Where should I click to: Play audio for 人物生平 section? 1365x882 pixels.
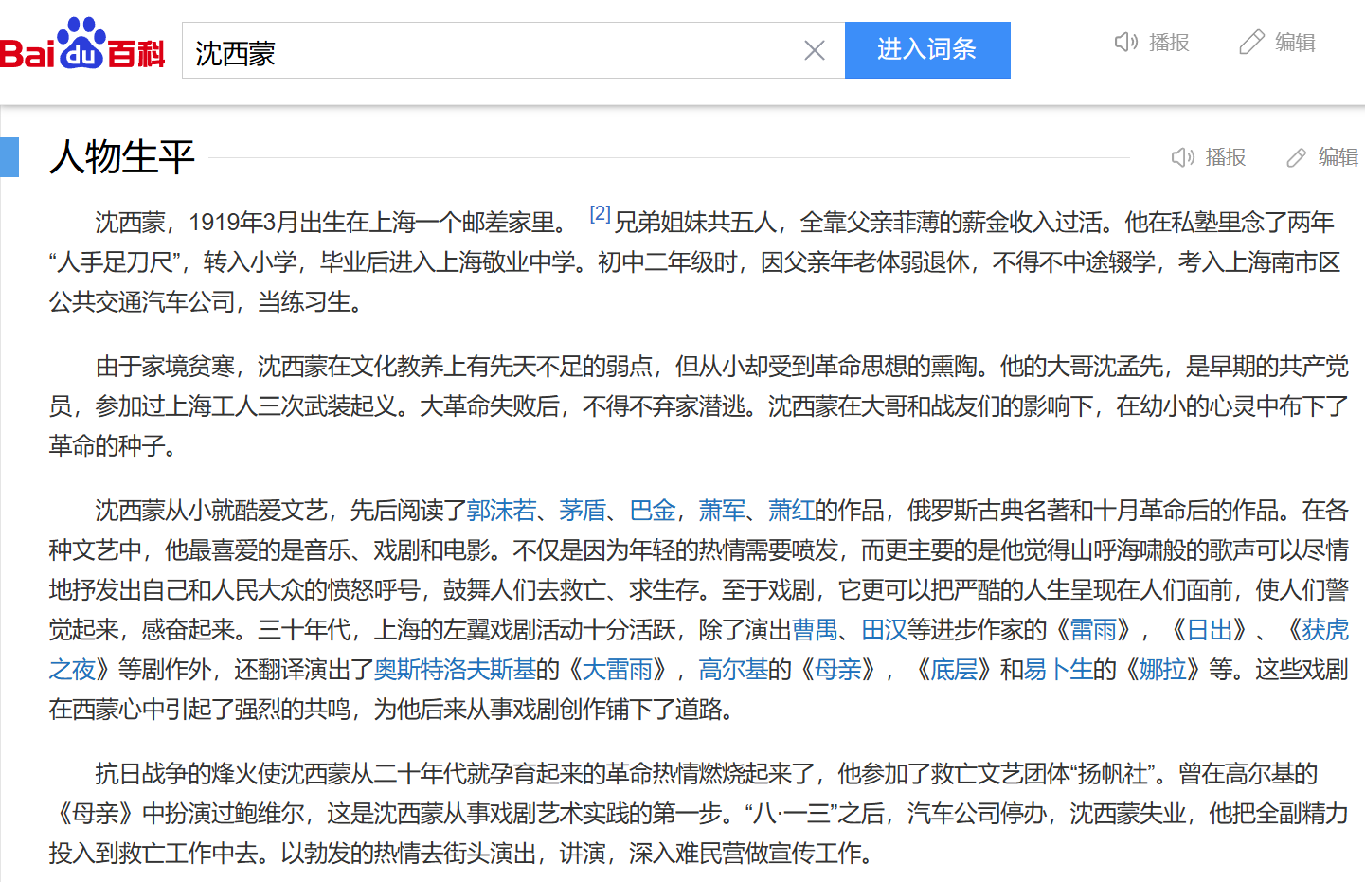[x=1183, y=157]
